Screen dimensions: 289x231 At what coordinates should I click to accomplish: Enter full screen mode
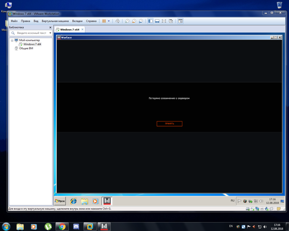[x=164, y=21]
